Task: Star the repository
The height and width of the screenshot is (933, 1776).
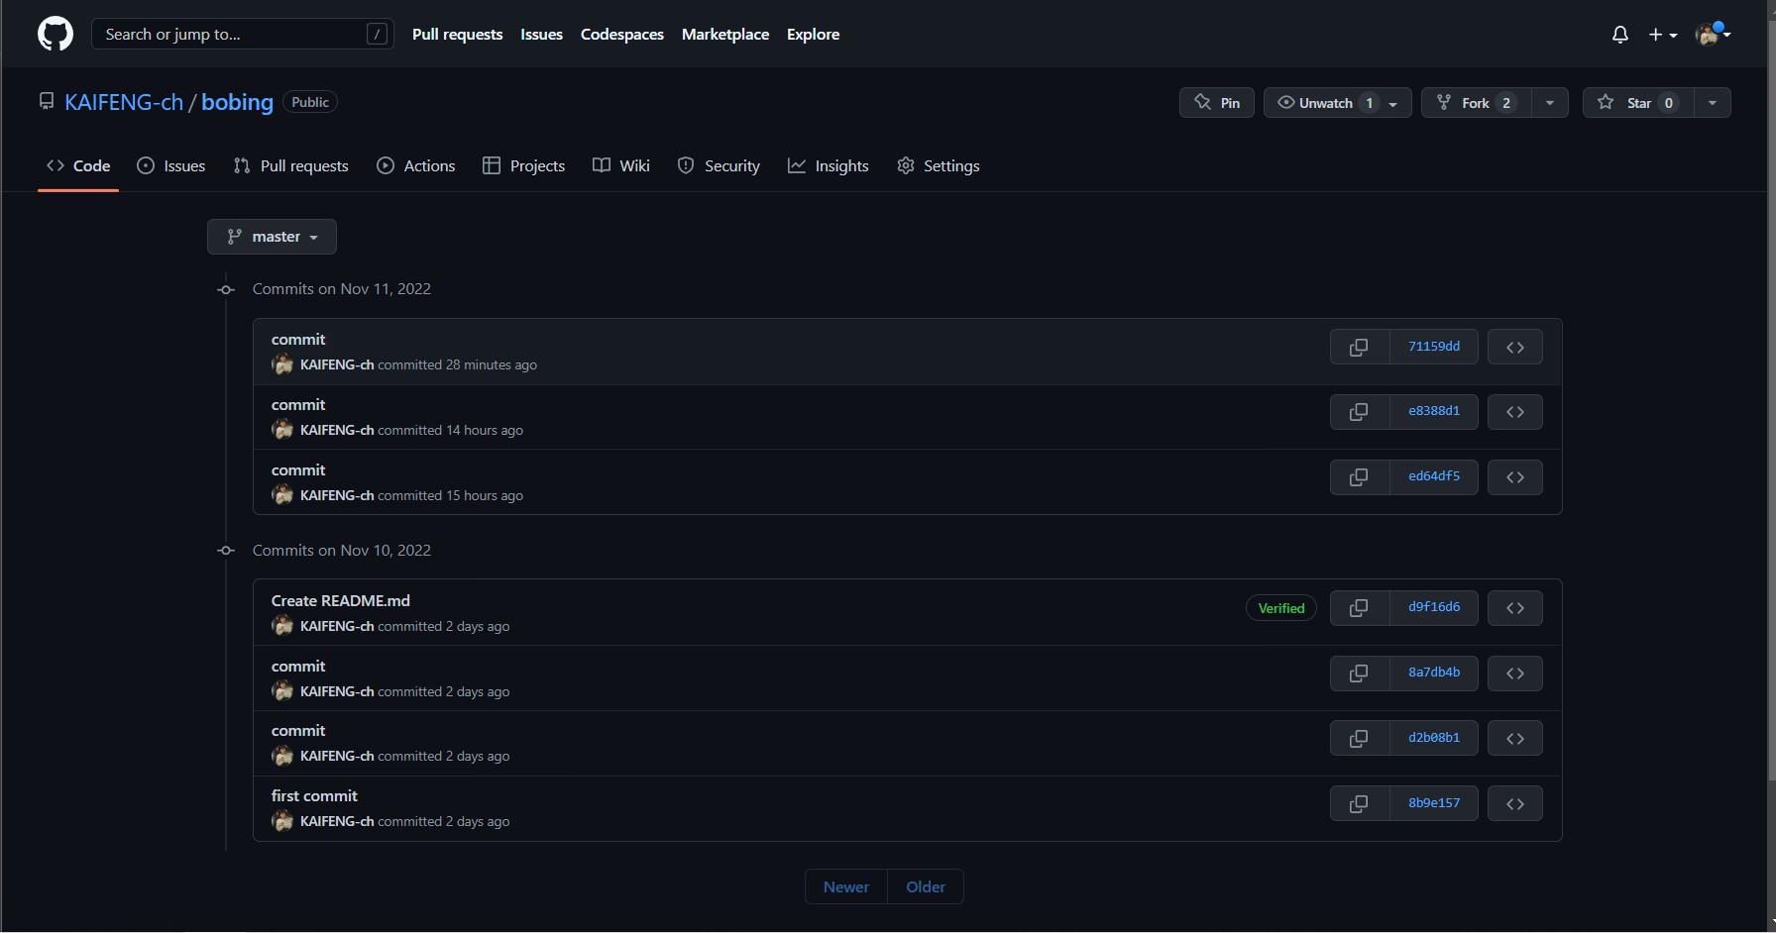Action: (1637, 103)
